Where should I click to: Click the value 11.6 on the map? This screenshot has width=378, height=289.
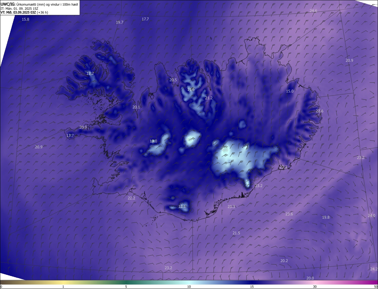(x=191, y=90)
